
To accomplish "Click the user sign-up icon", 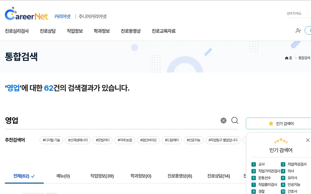I will pyautogui.click(x=298, y=31).
